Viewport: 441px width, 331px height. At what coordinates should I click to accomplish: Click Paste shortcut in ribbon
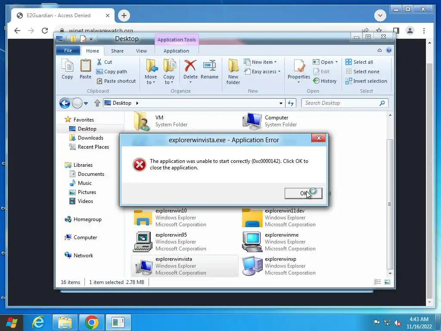[x=116, y=81]
